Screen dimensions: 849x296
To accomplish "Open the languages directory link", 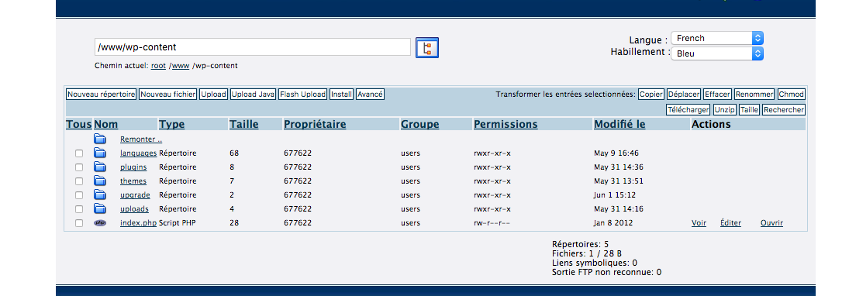I will [x=138, y=153].
